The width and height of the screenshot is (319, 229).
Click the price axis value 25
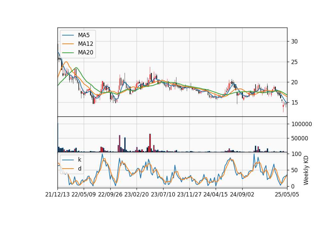[294, 62]
